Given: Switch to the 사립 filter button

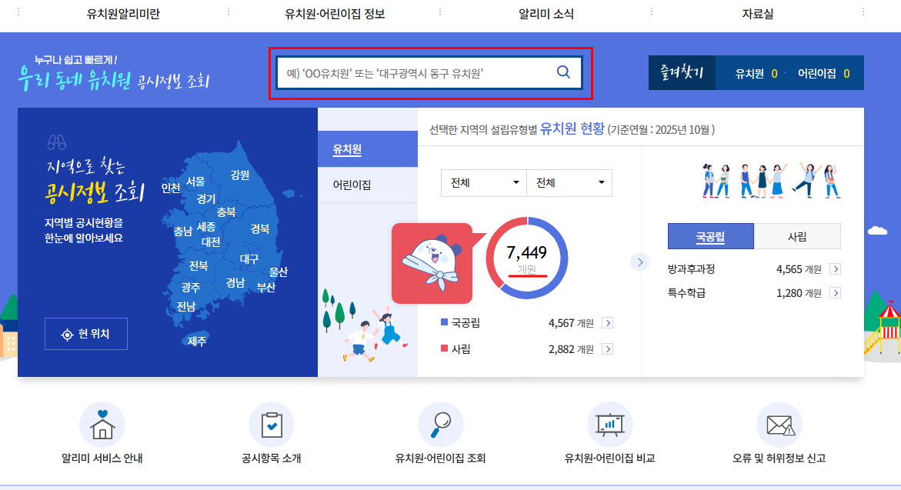Looking at the screenshot, I should (x=798, y=236).
